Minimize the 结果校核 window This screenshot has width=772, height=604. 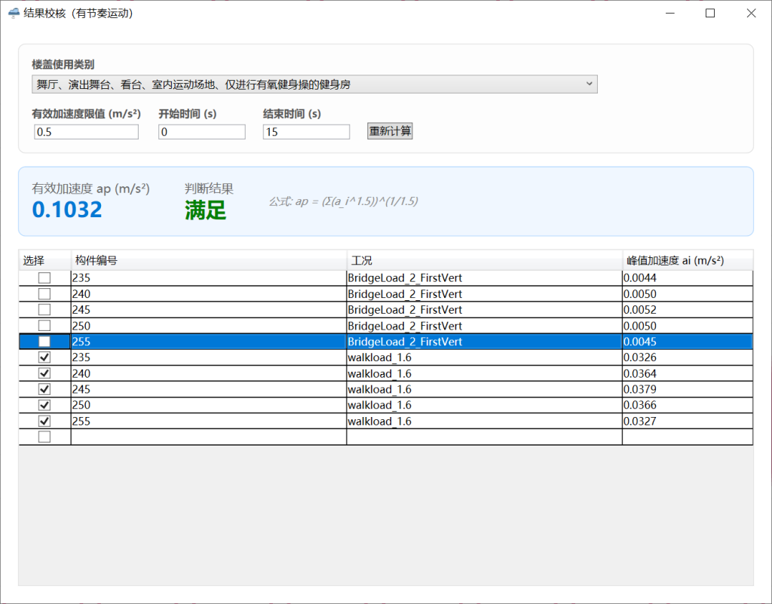coord(669,13)
